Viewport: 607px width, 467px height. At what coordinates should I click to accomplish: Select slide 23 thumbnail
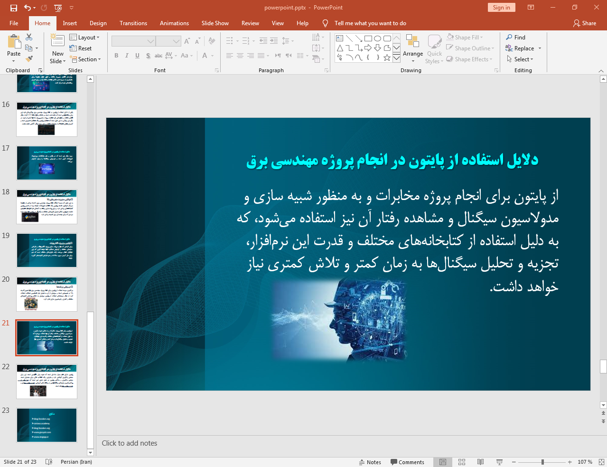(47, 425)
